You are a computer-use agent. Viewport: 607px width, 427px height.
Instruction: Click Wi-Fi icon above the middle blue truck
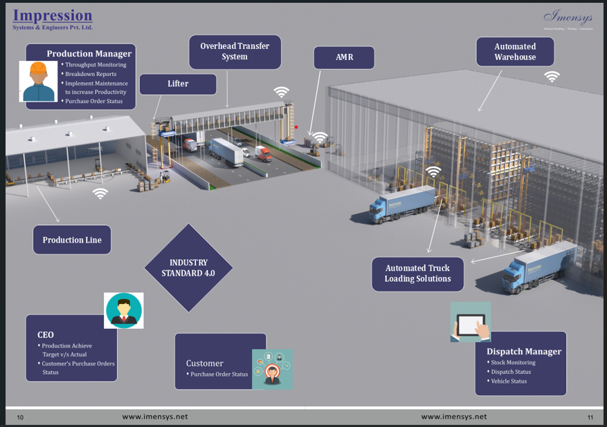click(433, 171)
